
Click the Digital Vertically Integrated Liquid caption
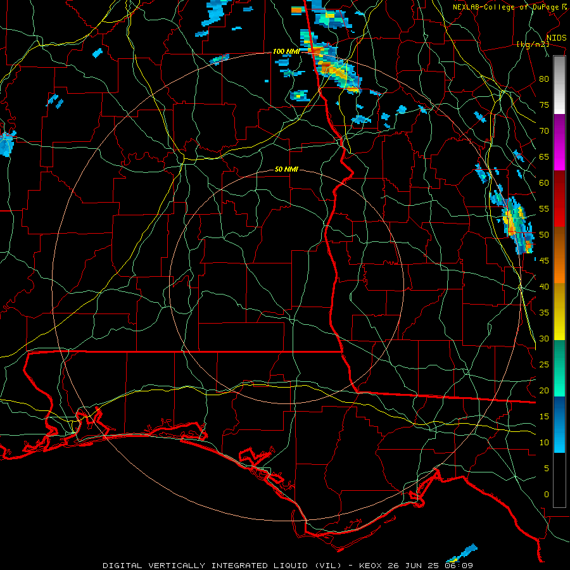pos(288,566)
